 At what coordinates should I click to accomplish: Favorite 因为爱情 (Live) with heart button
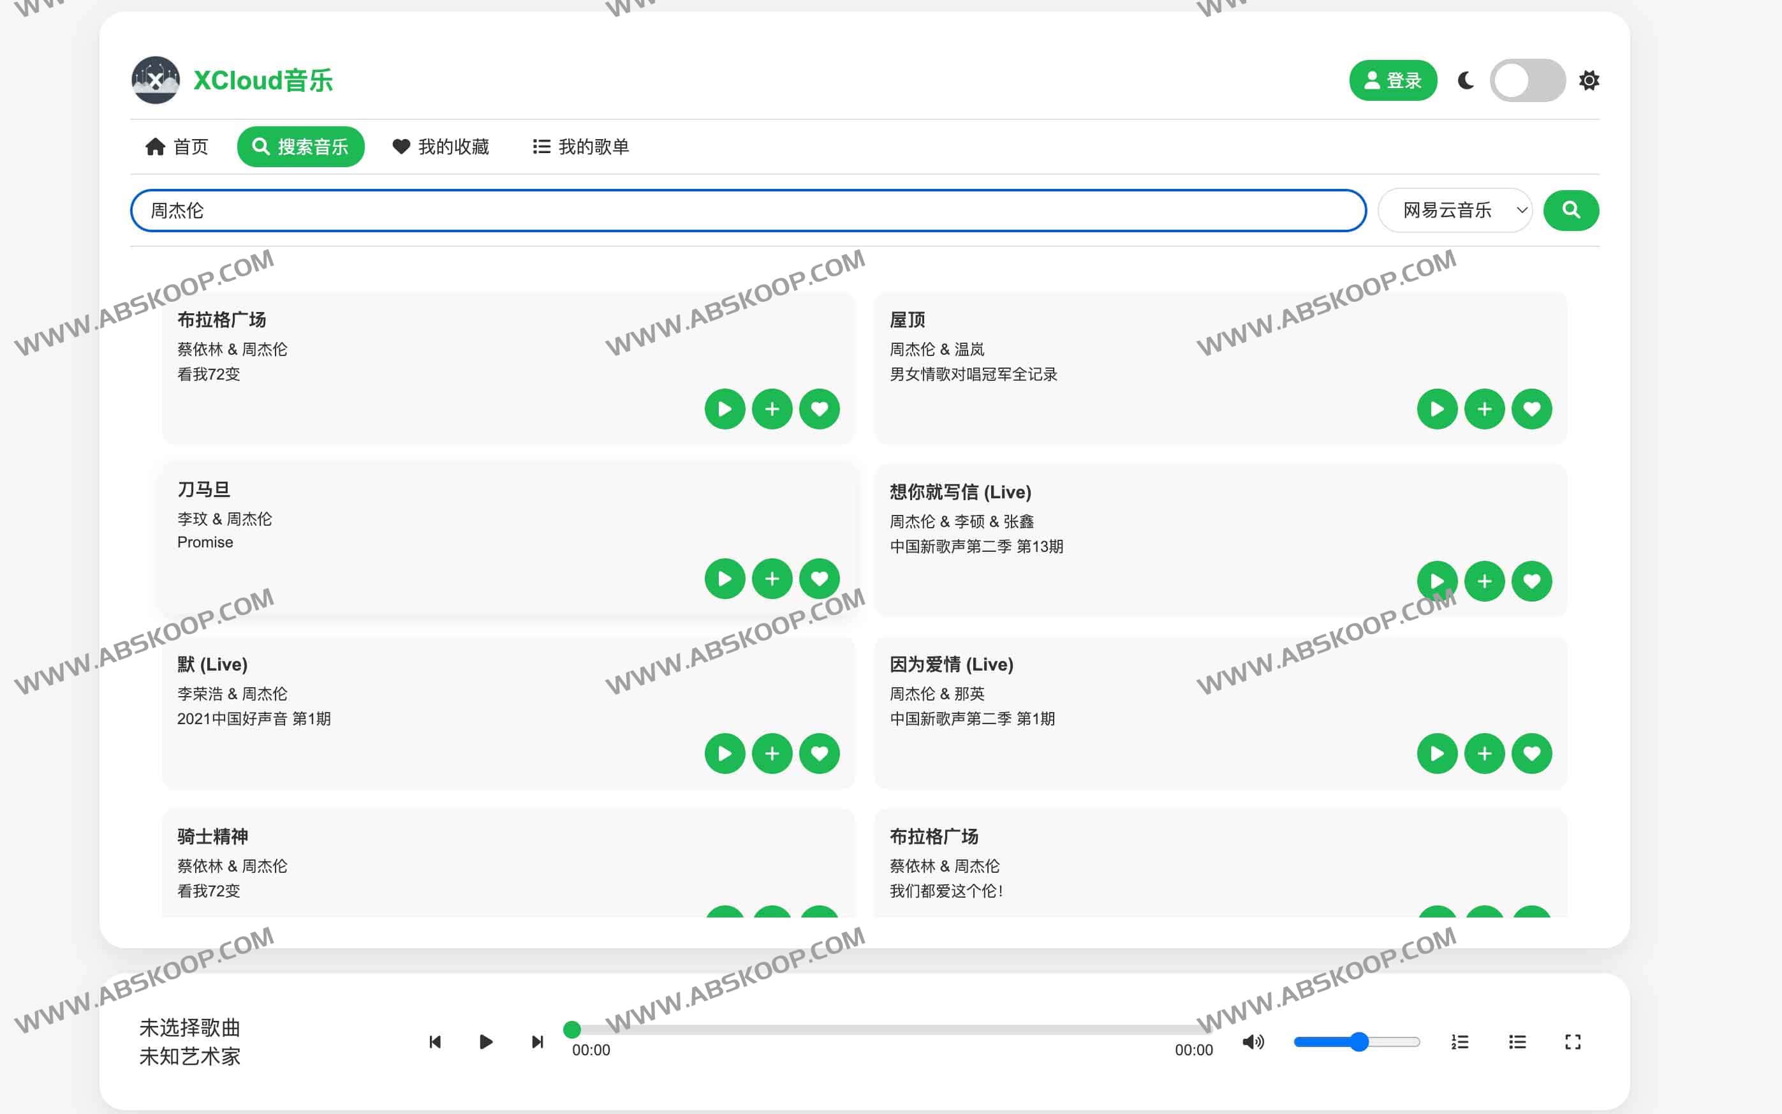tap(1533, 753)
